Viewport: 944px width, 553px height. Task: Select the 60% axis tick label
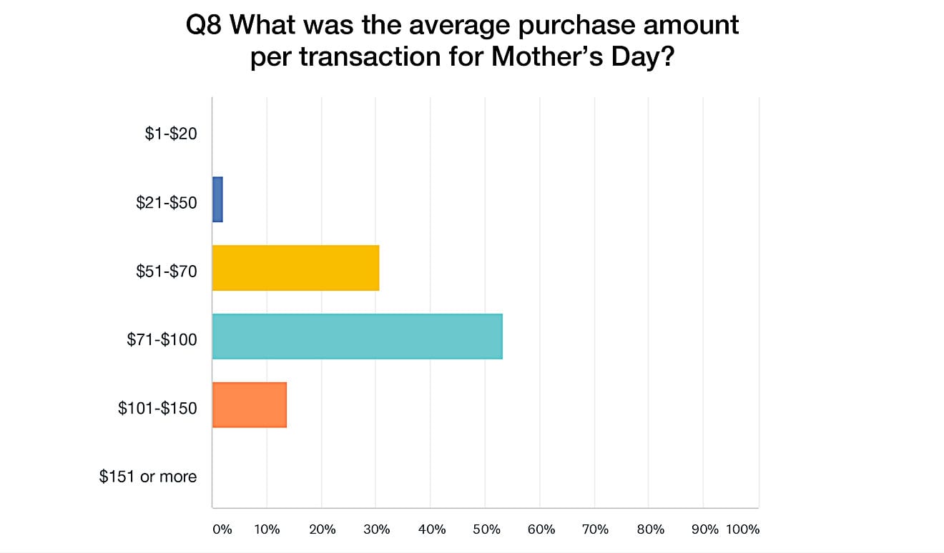pyautogui.click(x=541, y=529)
